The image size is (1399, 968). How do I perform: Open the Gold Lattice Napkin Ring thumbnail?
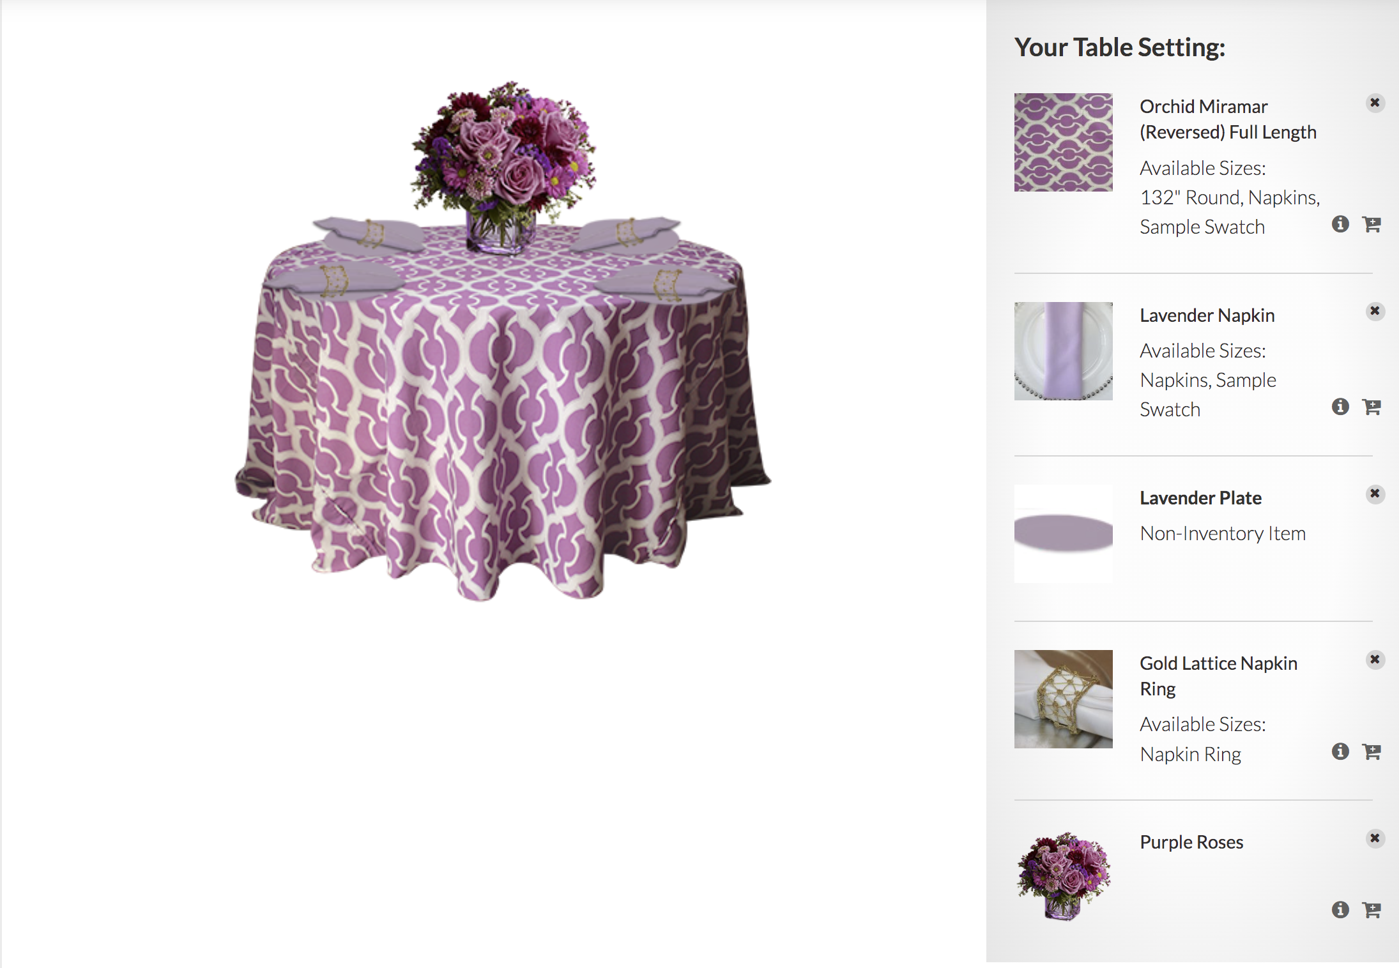[x=1063, y=699]
